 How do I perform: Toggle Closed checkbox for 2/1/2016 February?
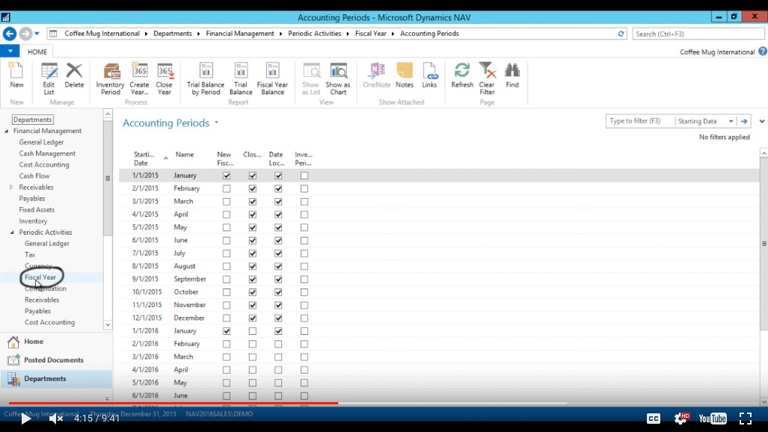252,344
